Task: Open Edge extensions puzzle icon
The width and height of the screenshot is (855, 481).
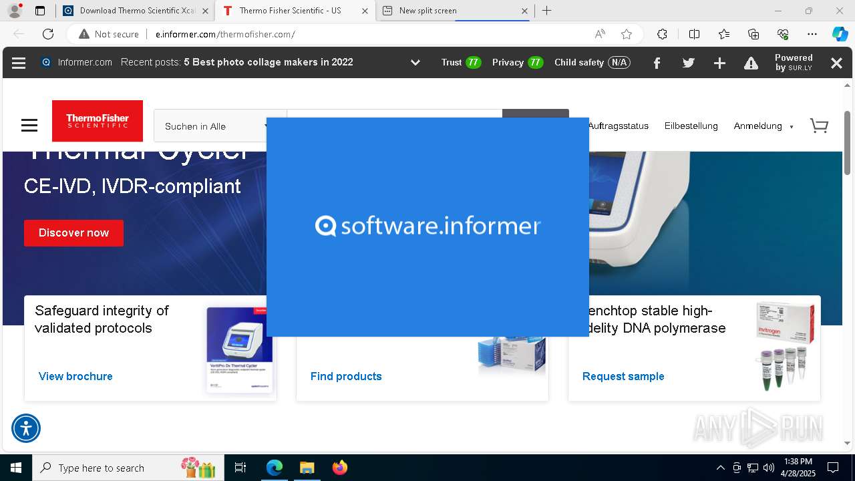Action: (662, 34)
